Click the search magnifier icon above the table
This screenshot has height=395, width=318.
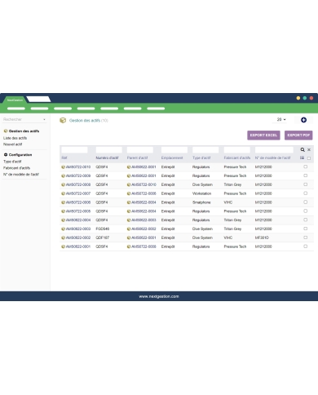point(303,149)
